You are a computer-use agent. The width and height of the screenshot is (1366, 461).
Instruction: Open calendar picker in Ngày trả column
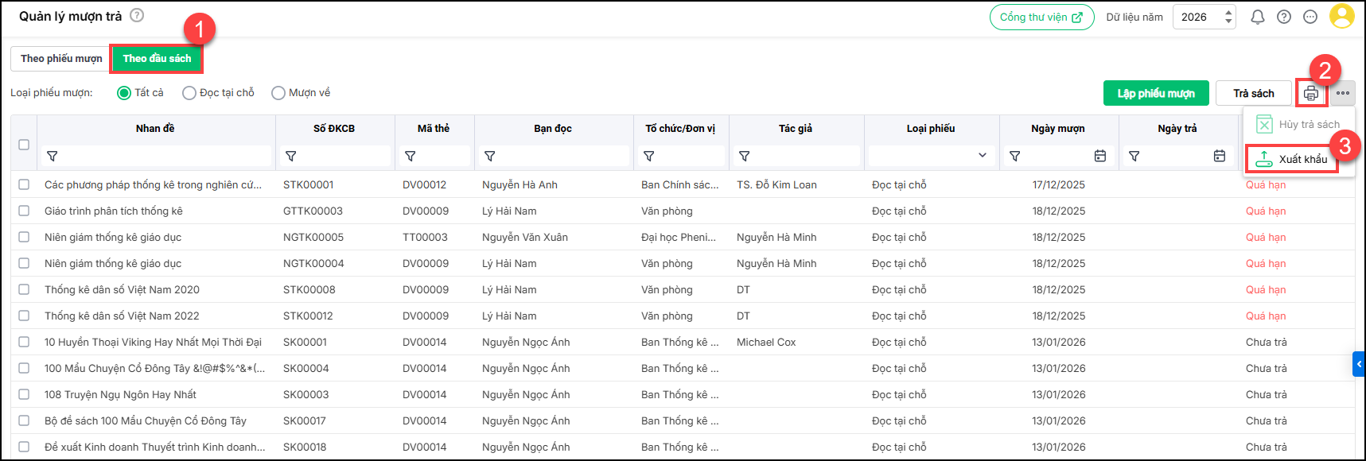click(x=1220, y=157)
